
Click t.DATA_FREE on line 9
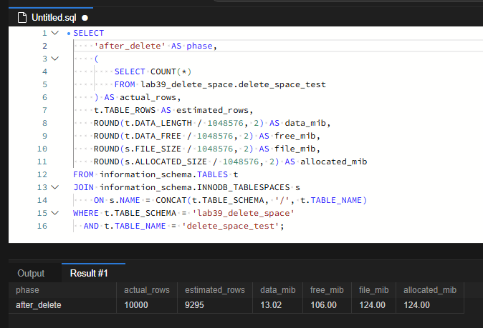coord(153,136)
